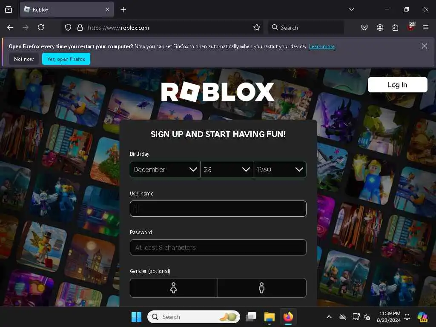The height and width of the screenshot is (327, 436).
Task: Open the notifications bell icon
Action: (x=407, y=317)
